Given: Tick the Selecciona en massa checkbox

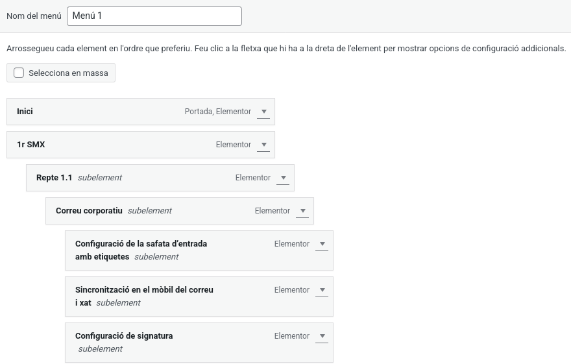Looking at the screenshot, I should [x=19, y=73].
